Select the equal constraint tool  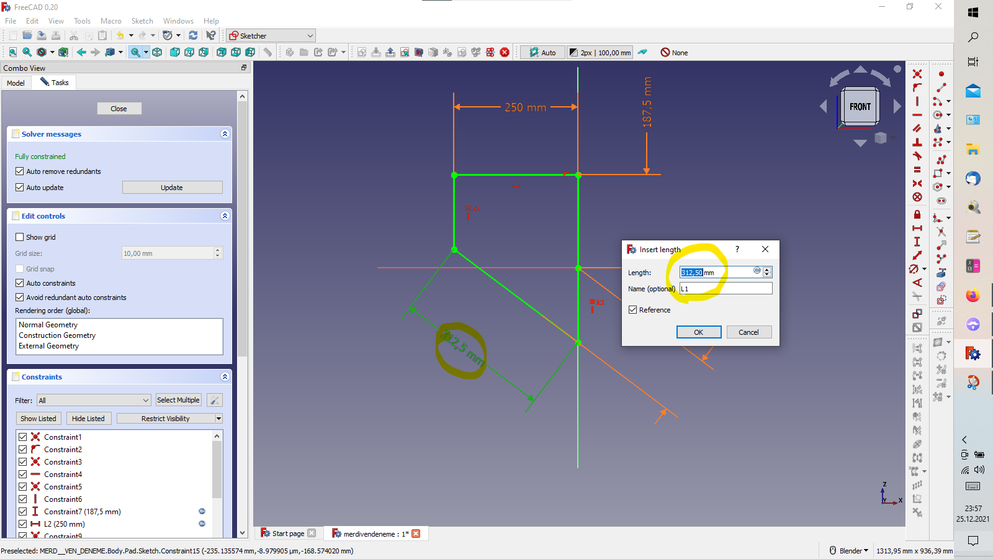point(917,170)
